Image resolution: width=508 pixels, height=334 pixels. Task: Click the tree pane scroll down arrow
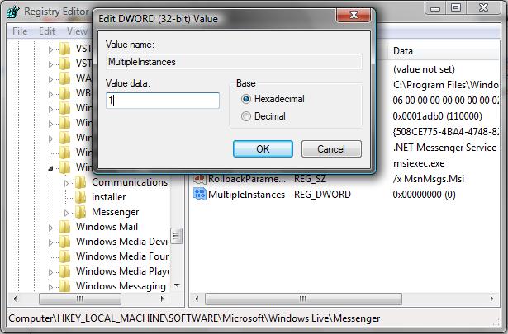tap(177, 285)
